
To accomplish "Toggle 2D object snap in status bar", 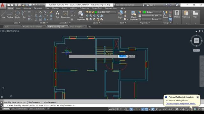I will (147, 109).
